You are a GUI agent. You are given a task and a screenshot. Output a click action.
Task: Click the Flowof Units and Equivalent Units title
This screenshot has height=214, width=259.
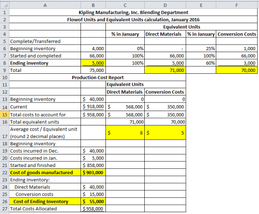coord(133,20)
